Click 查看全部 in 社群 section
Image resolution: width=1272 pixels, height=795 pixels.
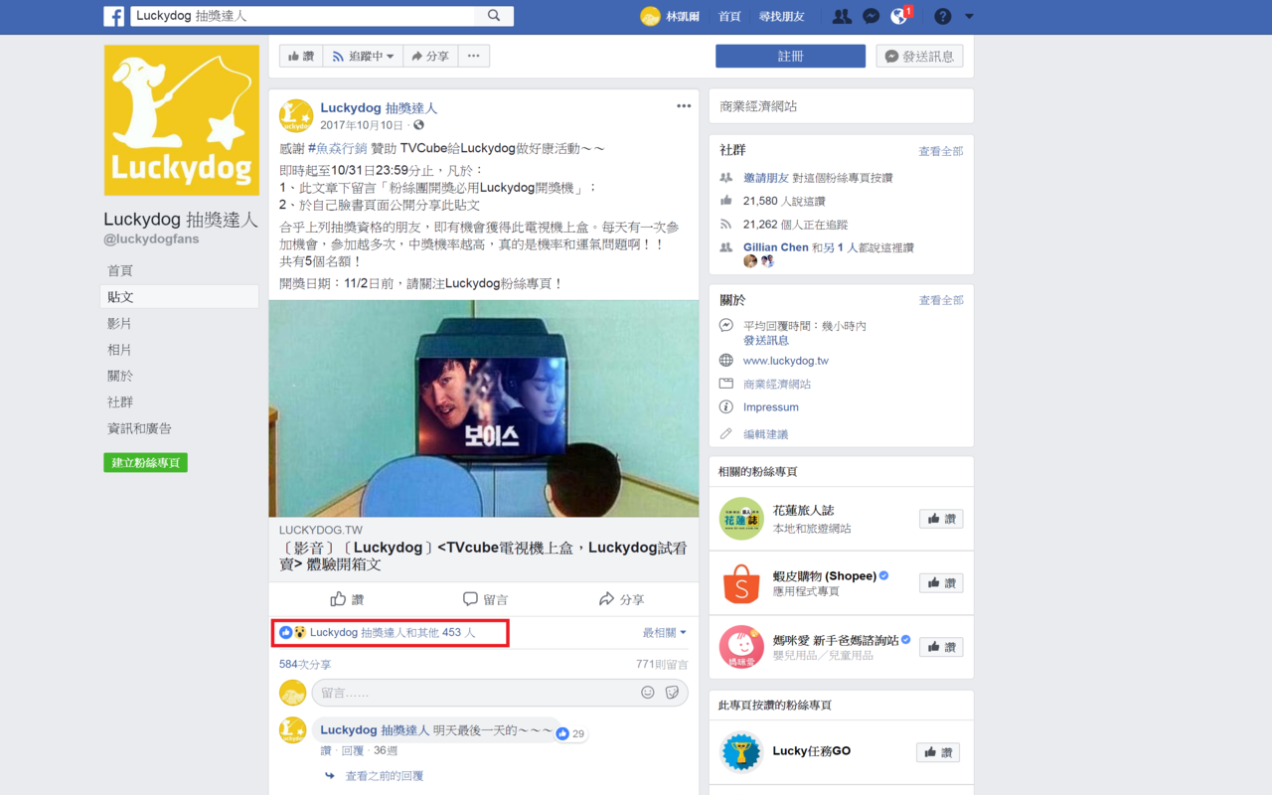pyautogui.click(x=941, y=151)
